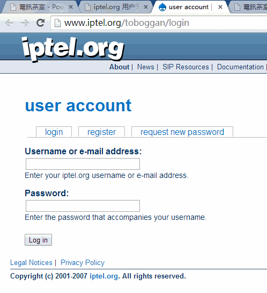This screenshot has width=267, height=293.
Task: Click the iptel.org logo in the header
Action: coord(73,49)
